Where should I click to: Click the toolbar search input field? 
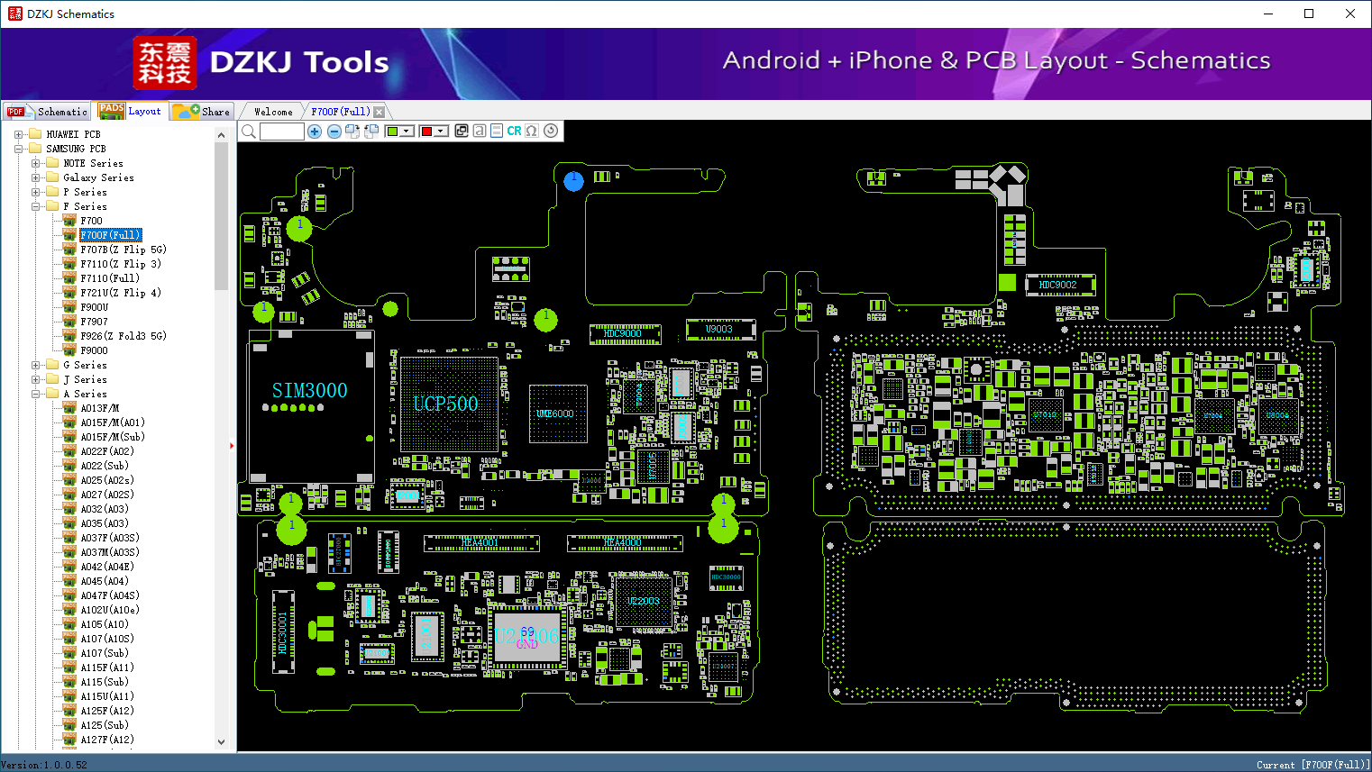(x=281, y=132)
